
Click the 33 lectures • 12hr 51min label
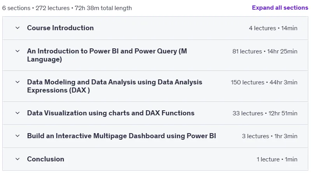click(x=265, y=113)
